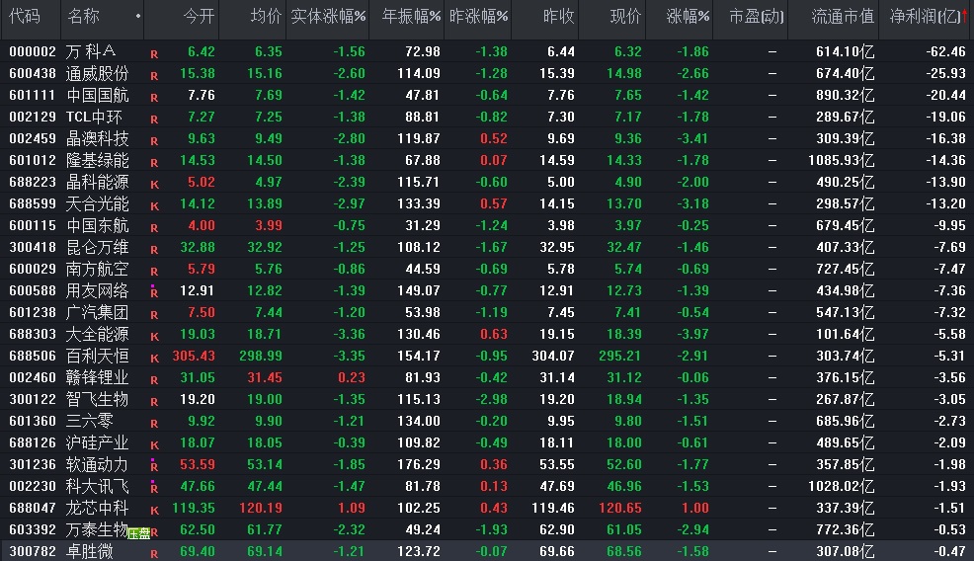Click the R marker beside 科大讯飞

154,489
